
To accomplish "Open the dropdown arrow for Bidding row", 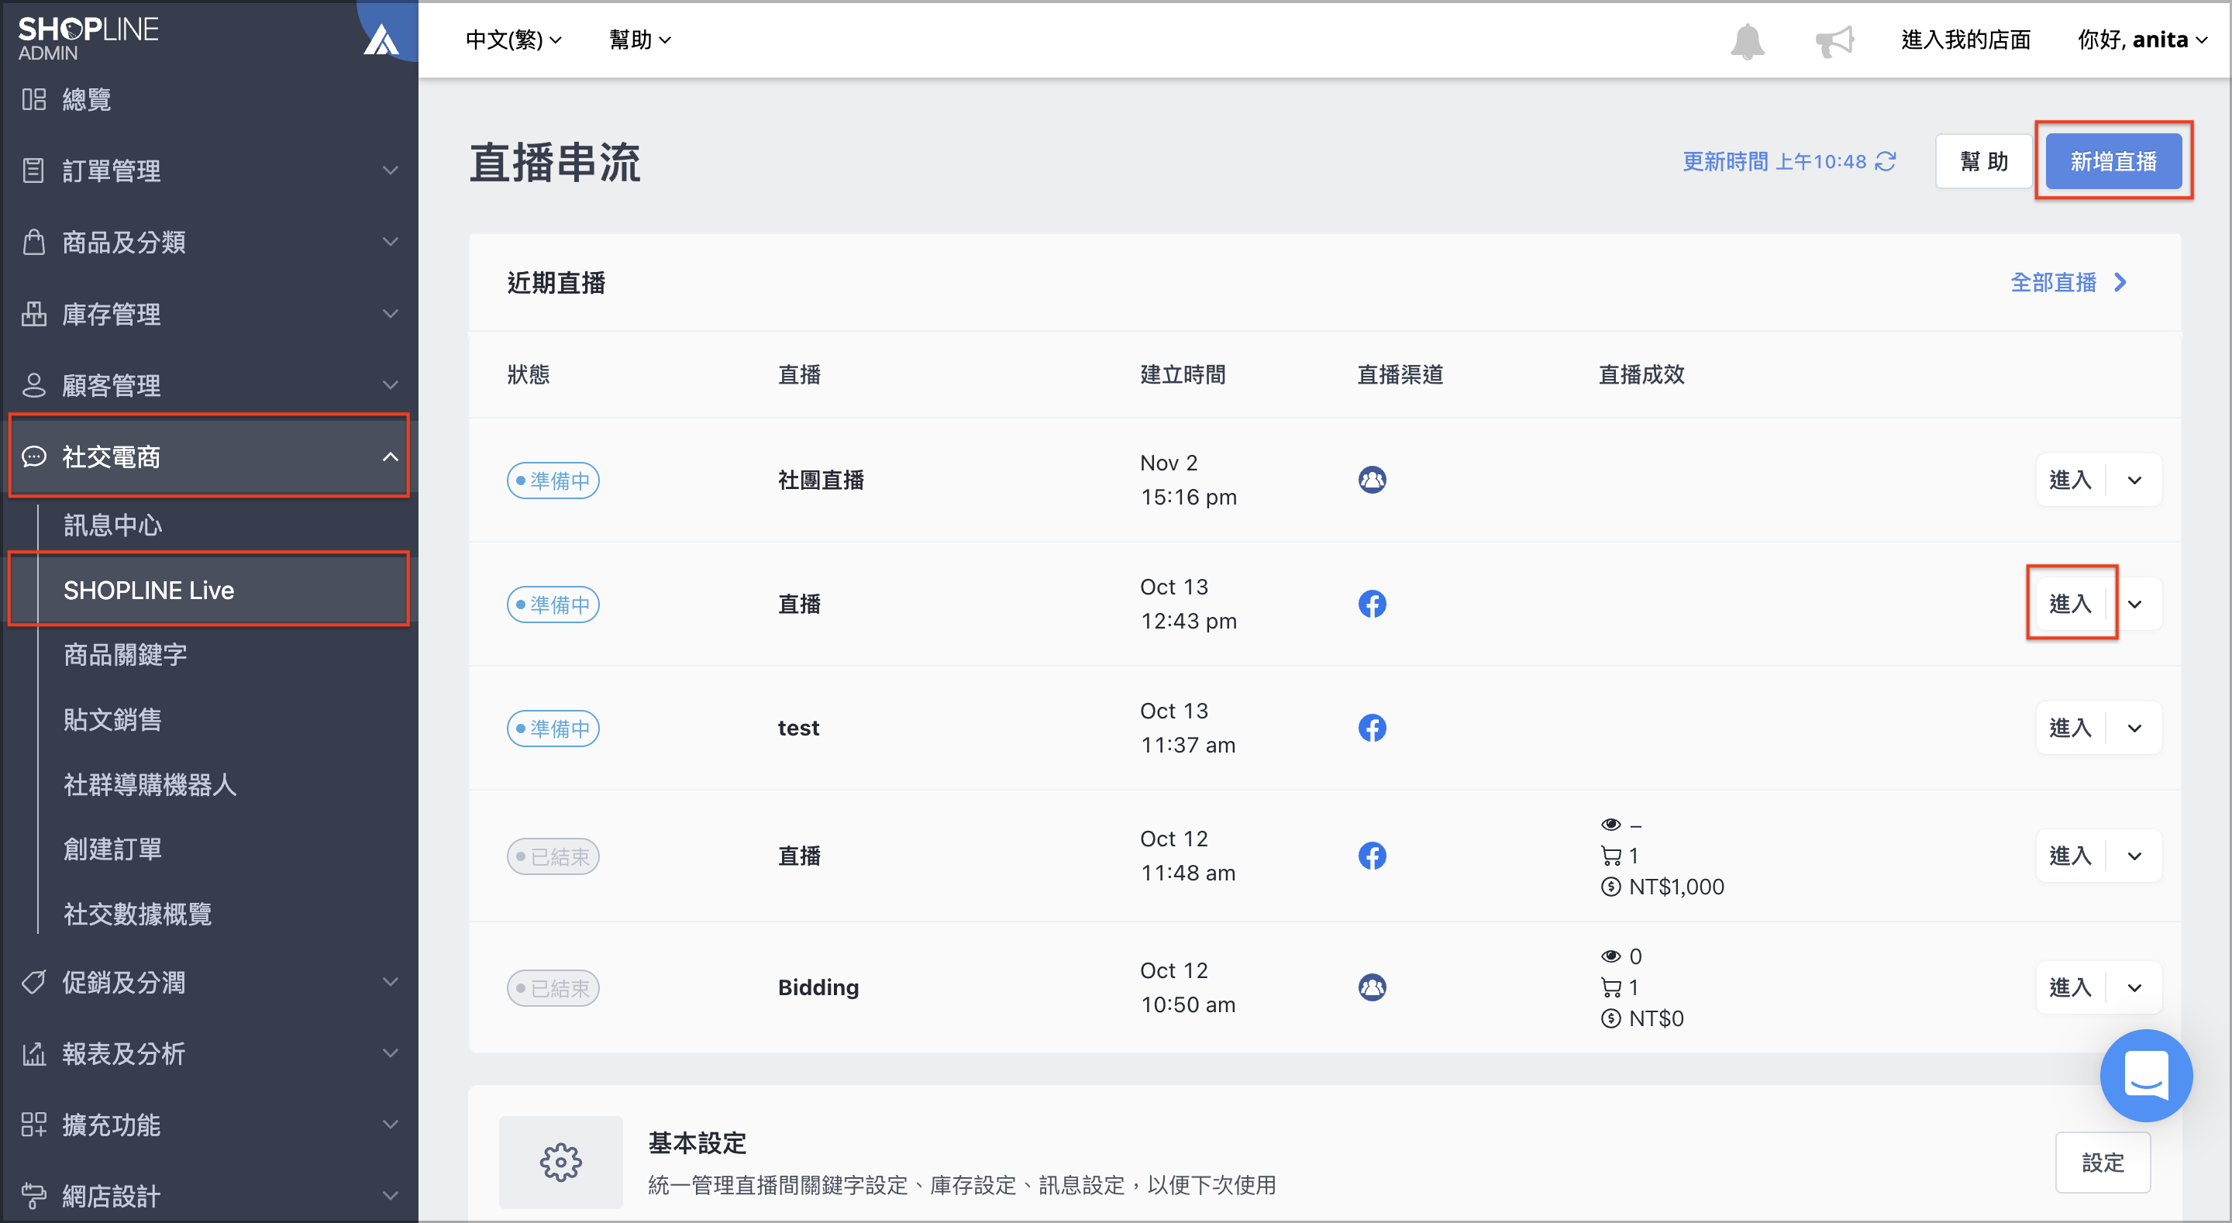I will tap(2134, 987).
